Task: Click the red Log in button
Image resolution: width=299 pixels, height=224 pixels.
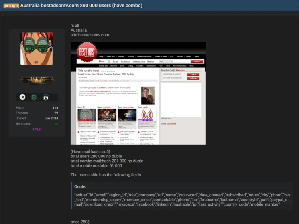Action: pos(193,75)
